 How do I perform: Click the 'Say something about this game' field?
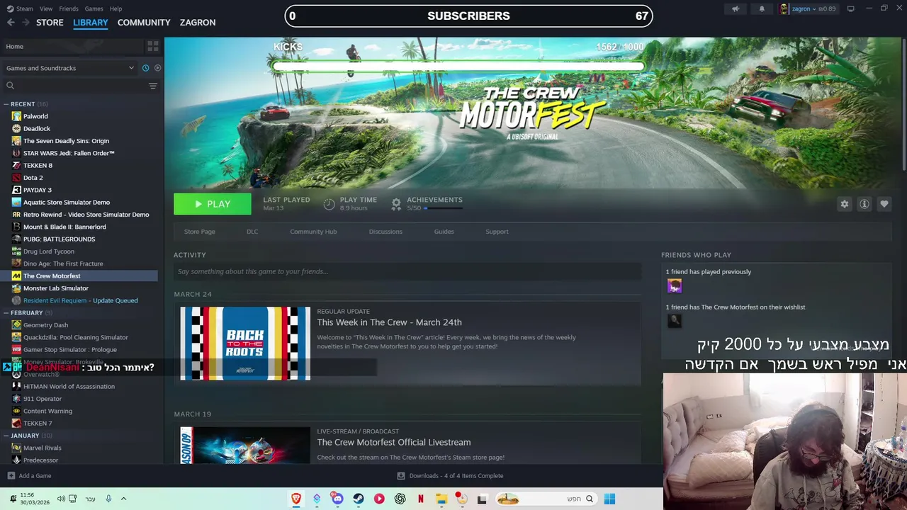(407, 271)
